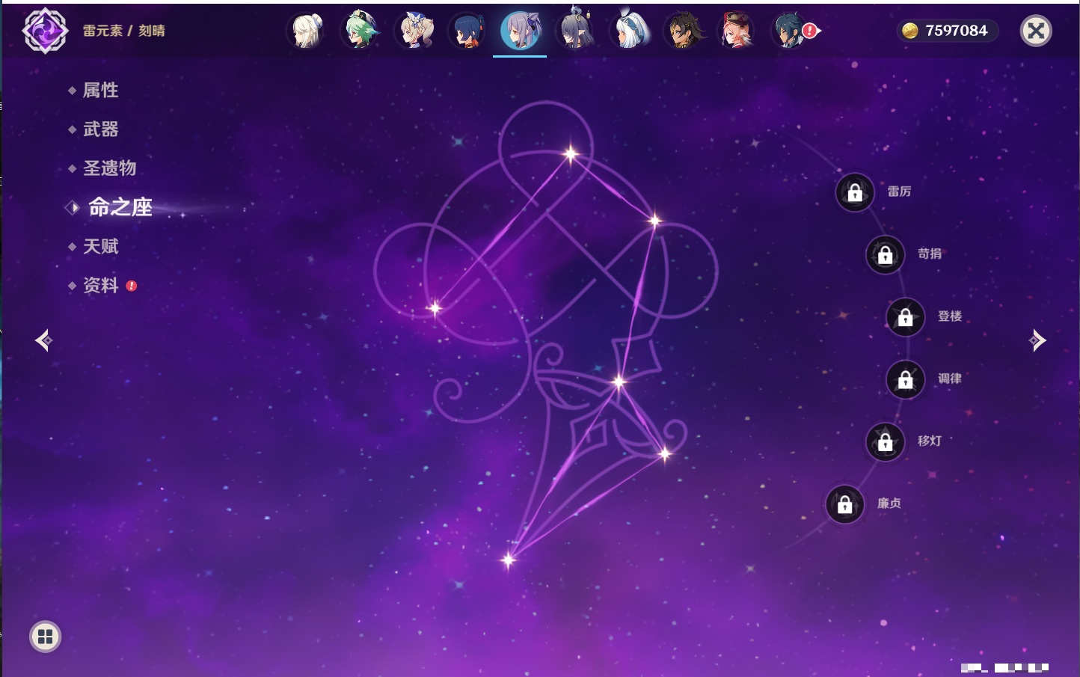Inspect the 廉贞 constellation node
This screenshot has width=1080, height=677.
(844, 504)
